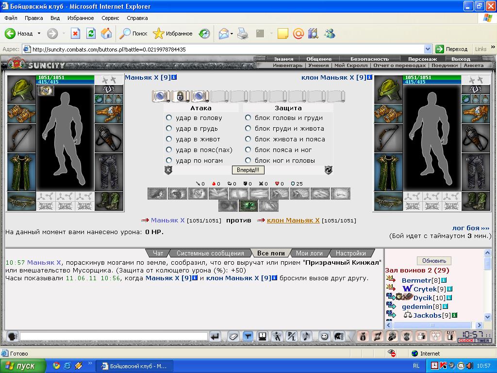Click player list scroll down arrow
The height and width of the screenshot is (373, 497).
(487, 317)
